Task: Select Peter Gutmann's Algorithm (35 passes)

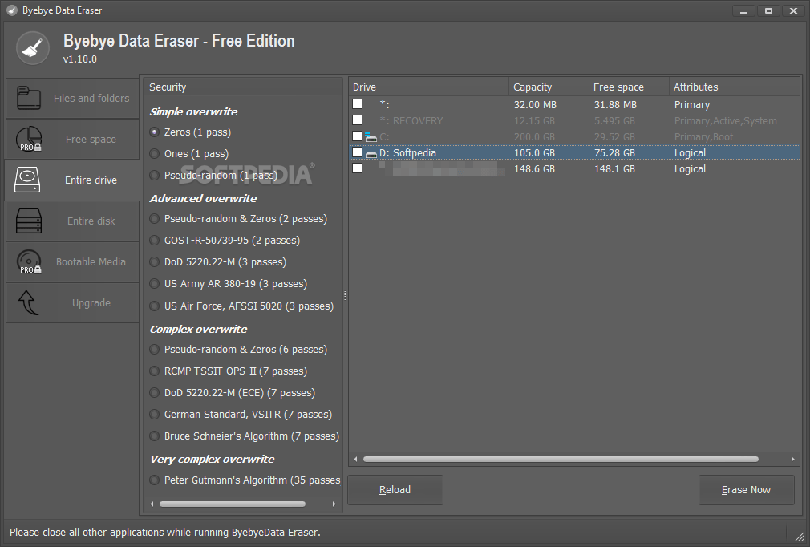Action: pos(154,480)
